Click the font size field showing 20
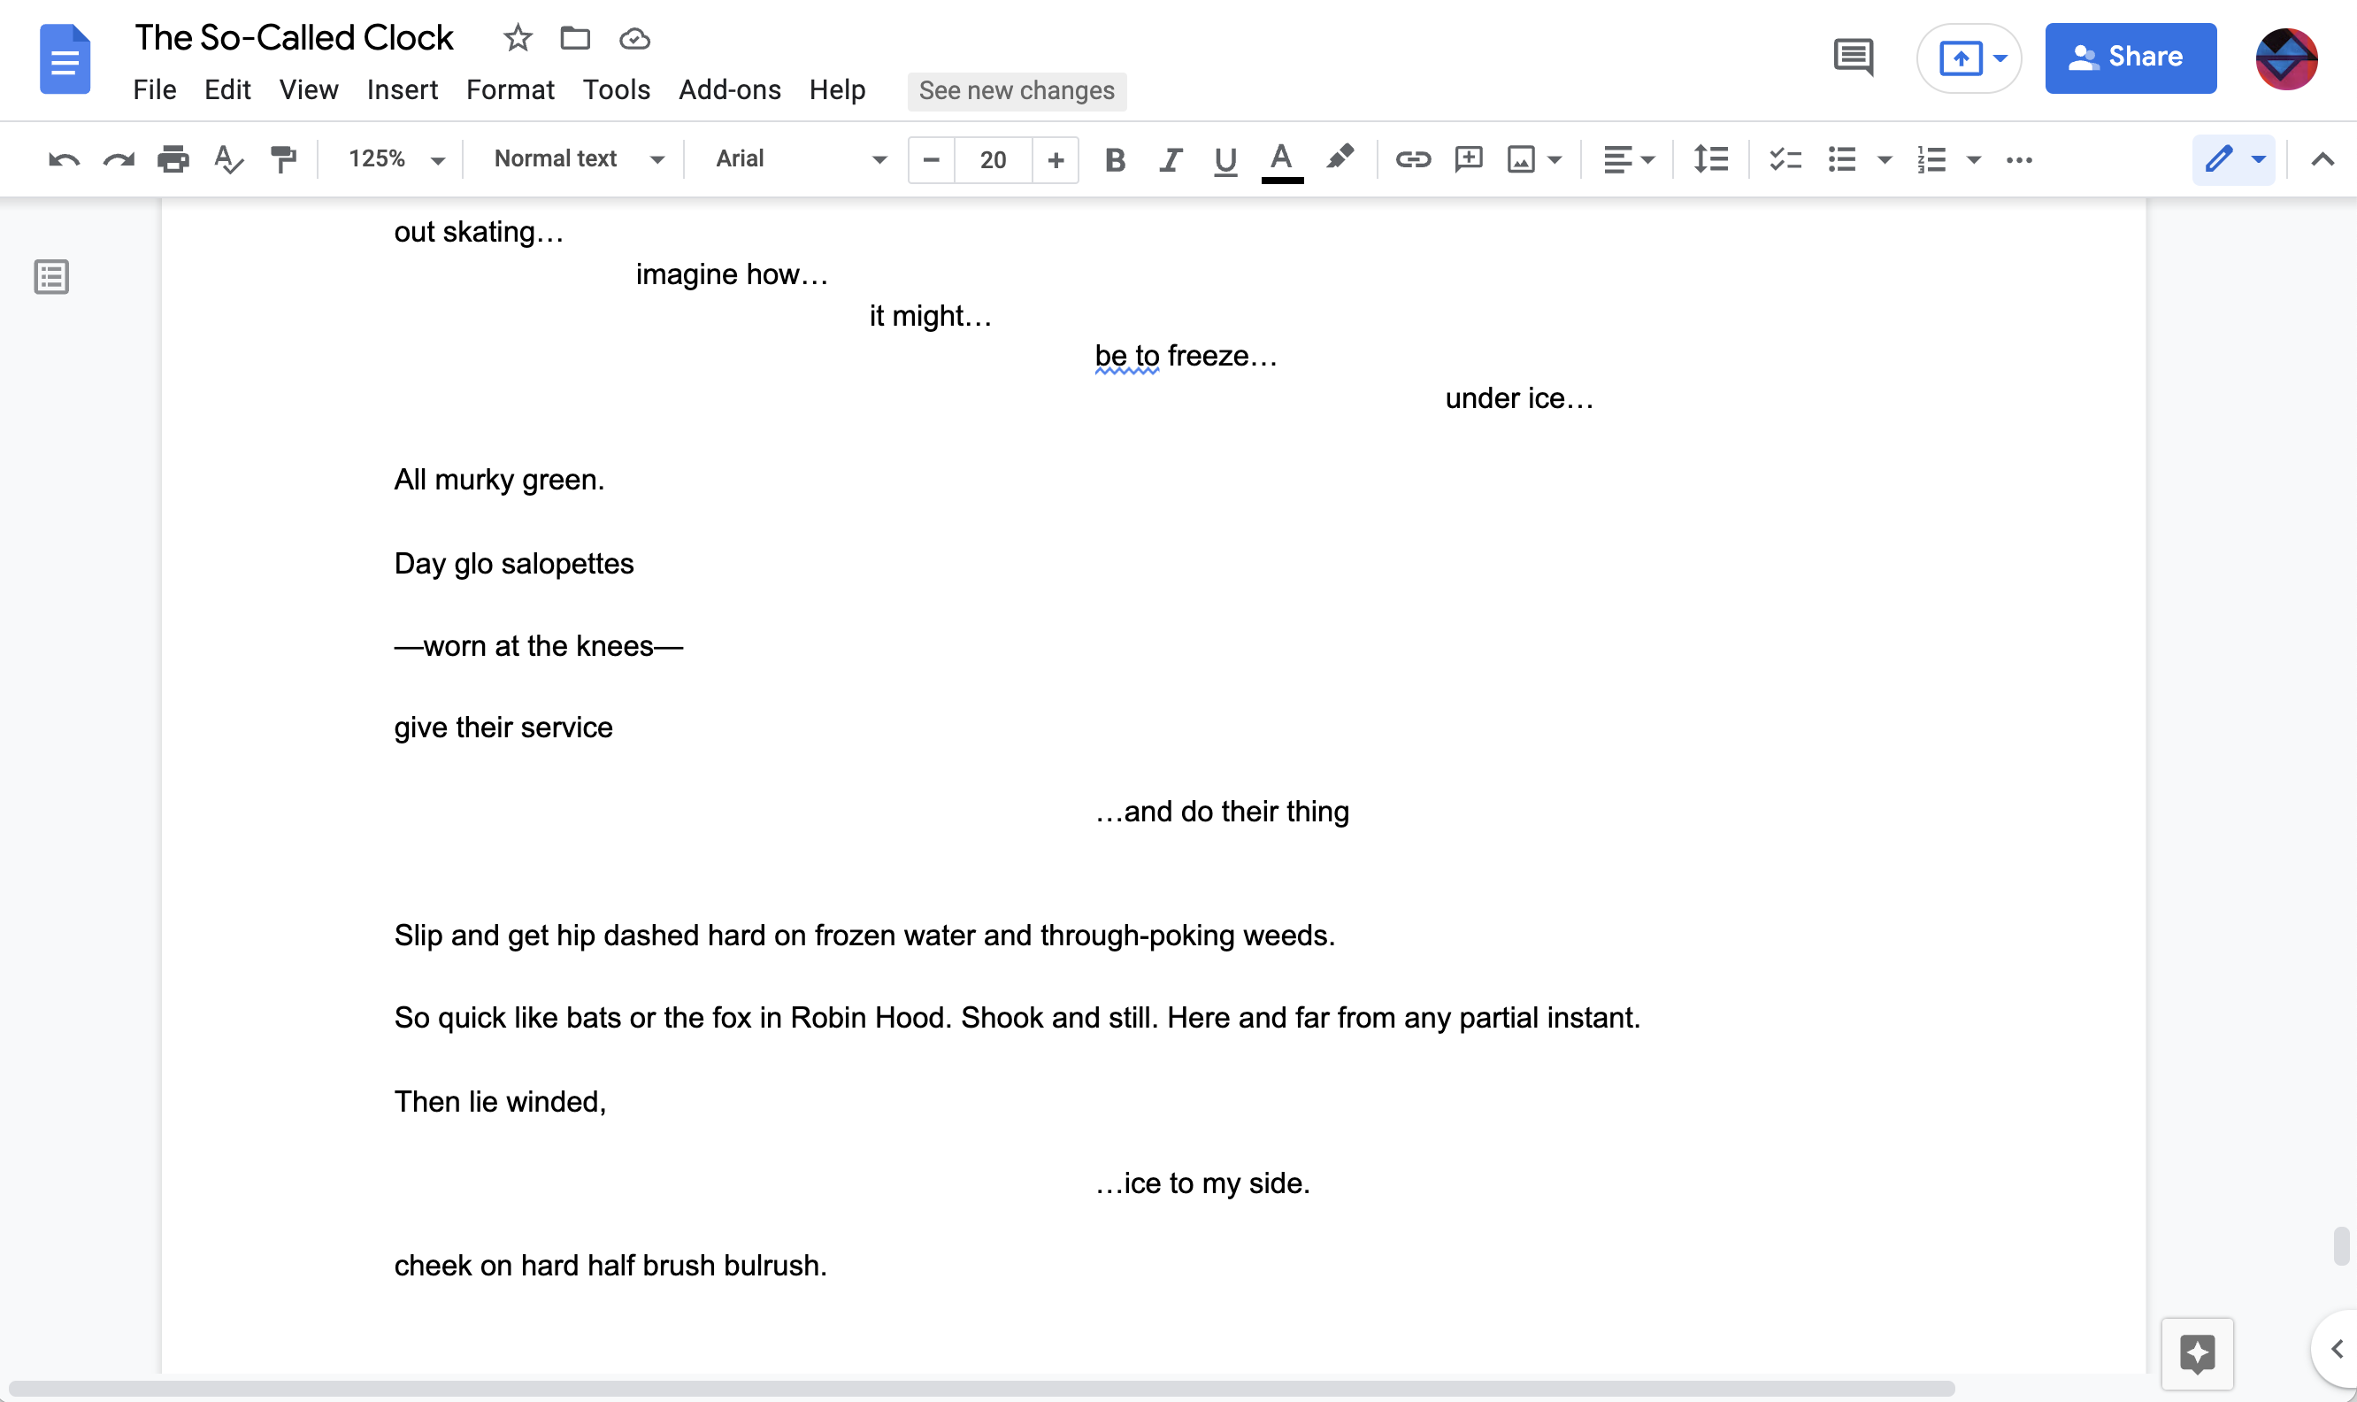Screen dimensions: 2357x1402 point(994,159)
